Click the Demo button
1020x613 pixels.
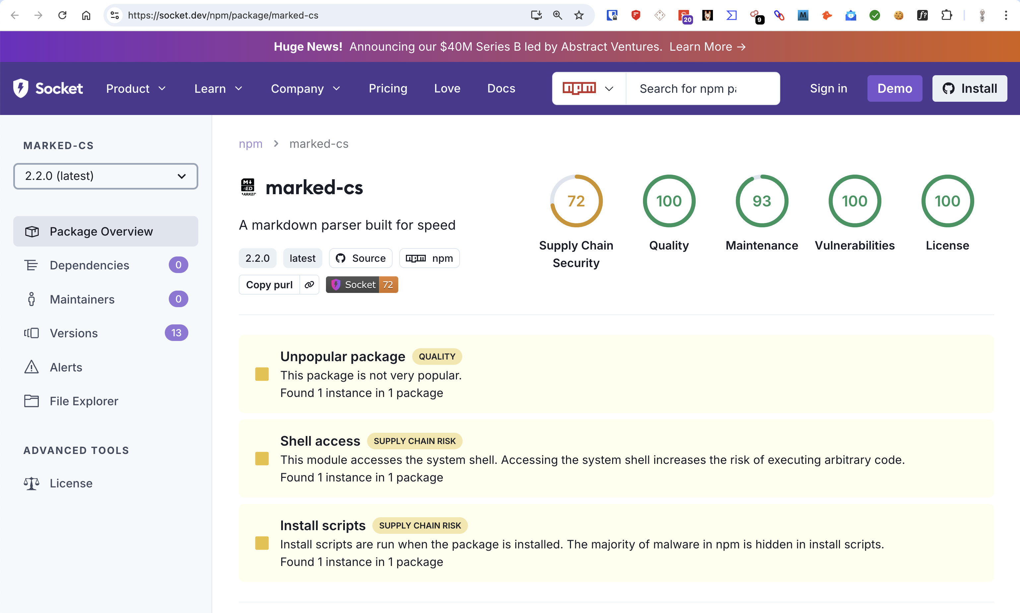coord(894,88)
